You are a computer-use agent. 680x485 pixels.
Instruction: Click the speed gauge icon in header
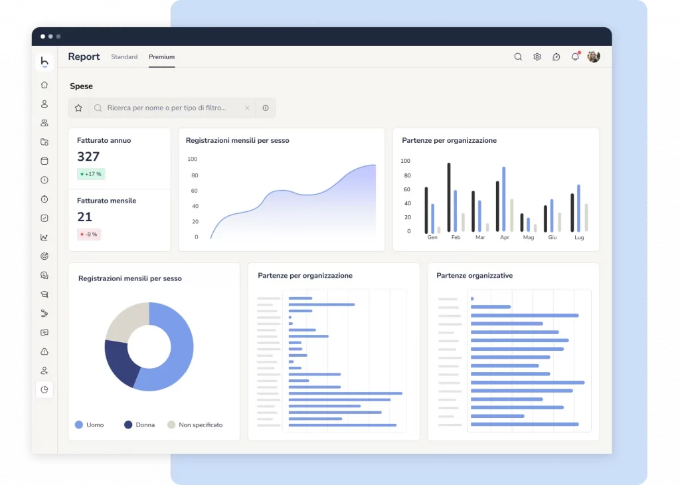(x=556, y=57)
